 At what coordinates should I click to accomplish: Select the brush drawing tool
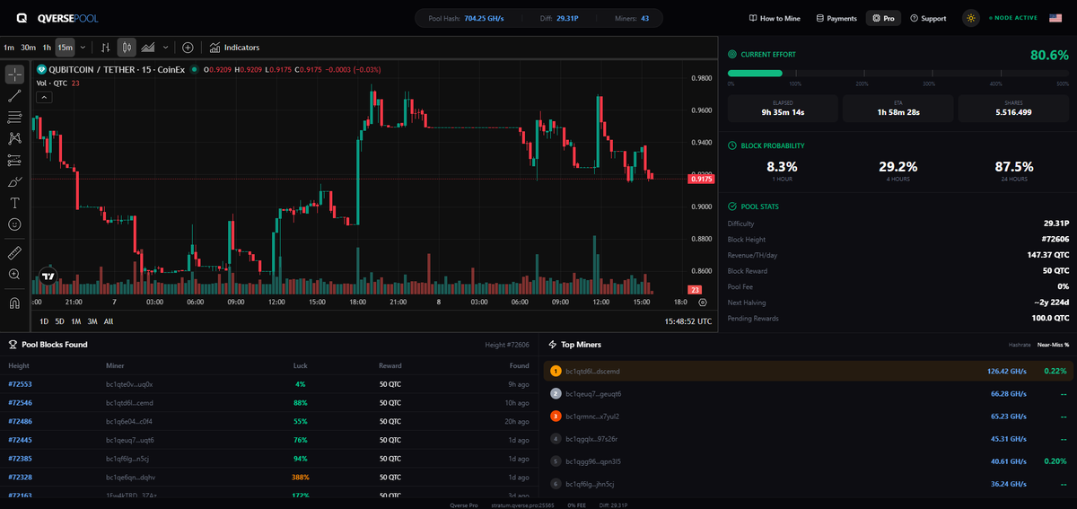tap(14, 181)
